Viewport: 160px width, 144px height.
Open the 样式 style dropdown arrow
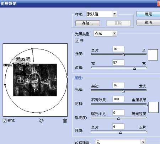(114, 14)
